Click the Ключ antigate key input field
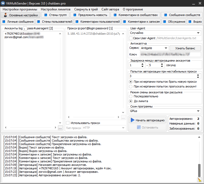Image resolution: width=204 pixels, height=184 pixels. [x=170, y=54]
